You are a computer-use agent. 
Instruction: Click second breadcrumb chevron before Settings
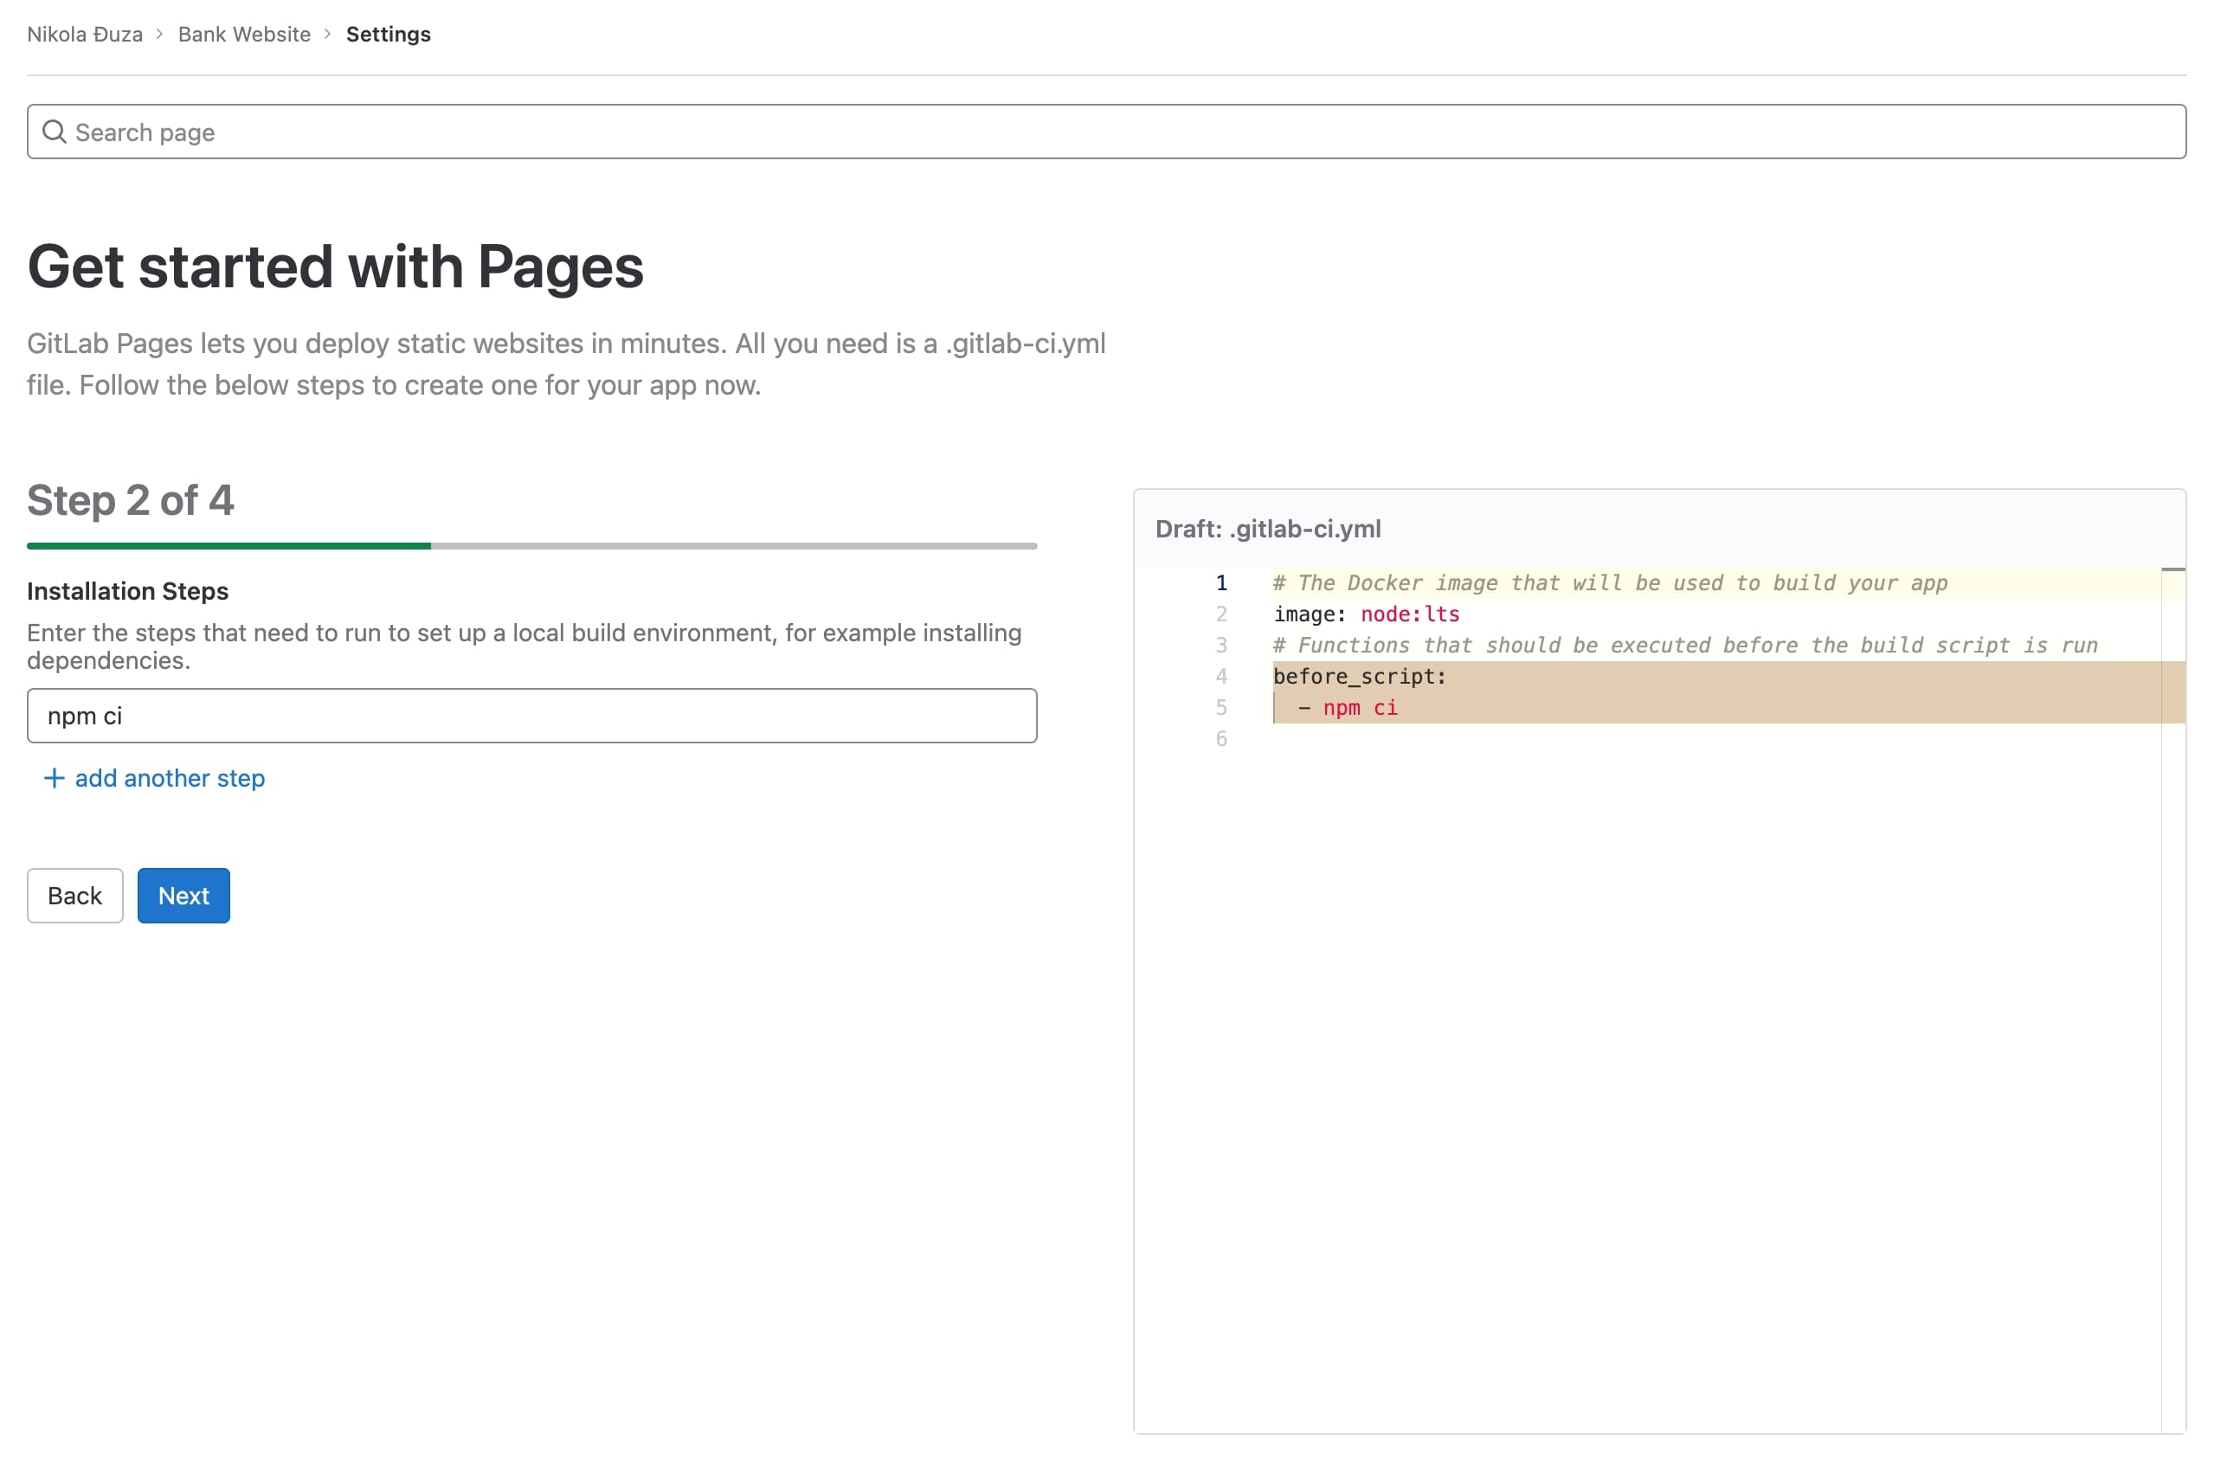pos(328,35)
